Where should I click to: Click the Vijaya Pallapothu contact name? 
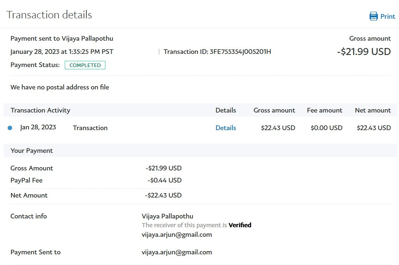coord(167,216)
